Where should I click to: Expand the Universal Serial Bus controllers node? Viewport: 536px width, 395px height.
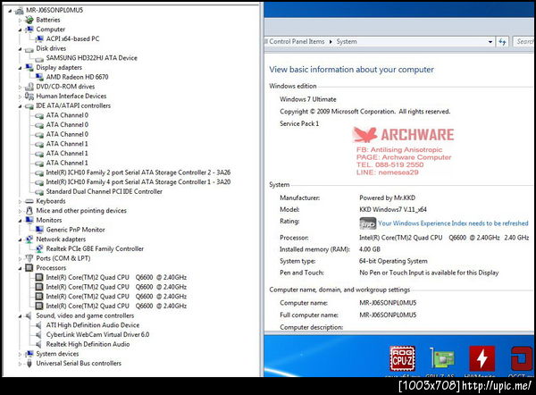point(20,364)
